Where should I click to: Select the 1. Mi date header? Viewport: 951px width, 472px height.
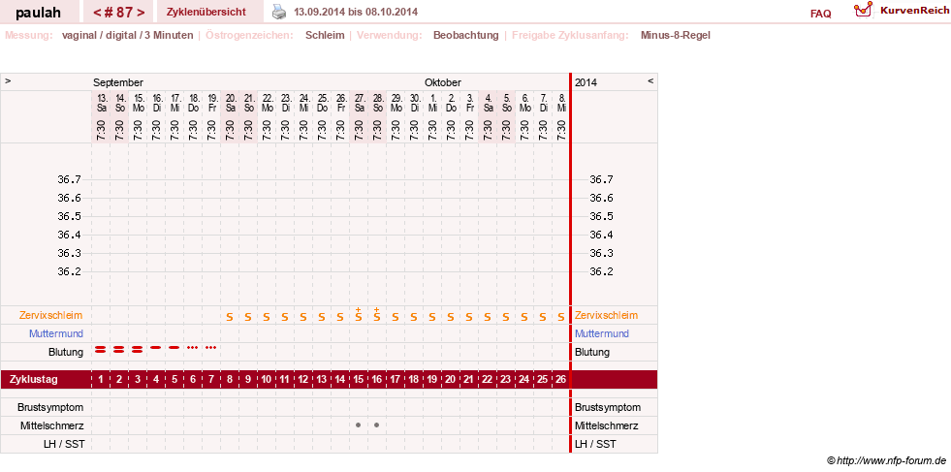tap(433, 103)
